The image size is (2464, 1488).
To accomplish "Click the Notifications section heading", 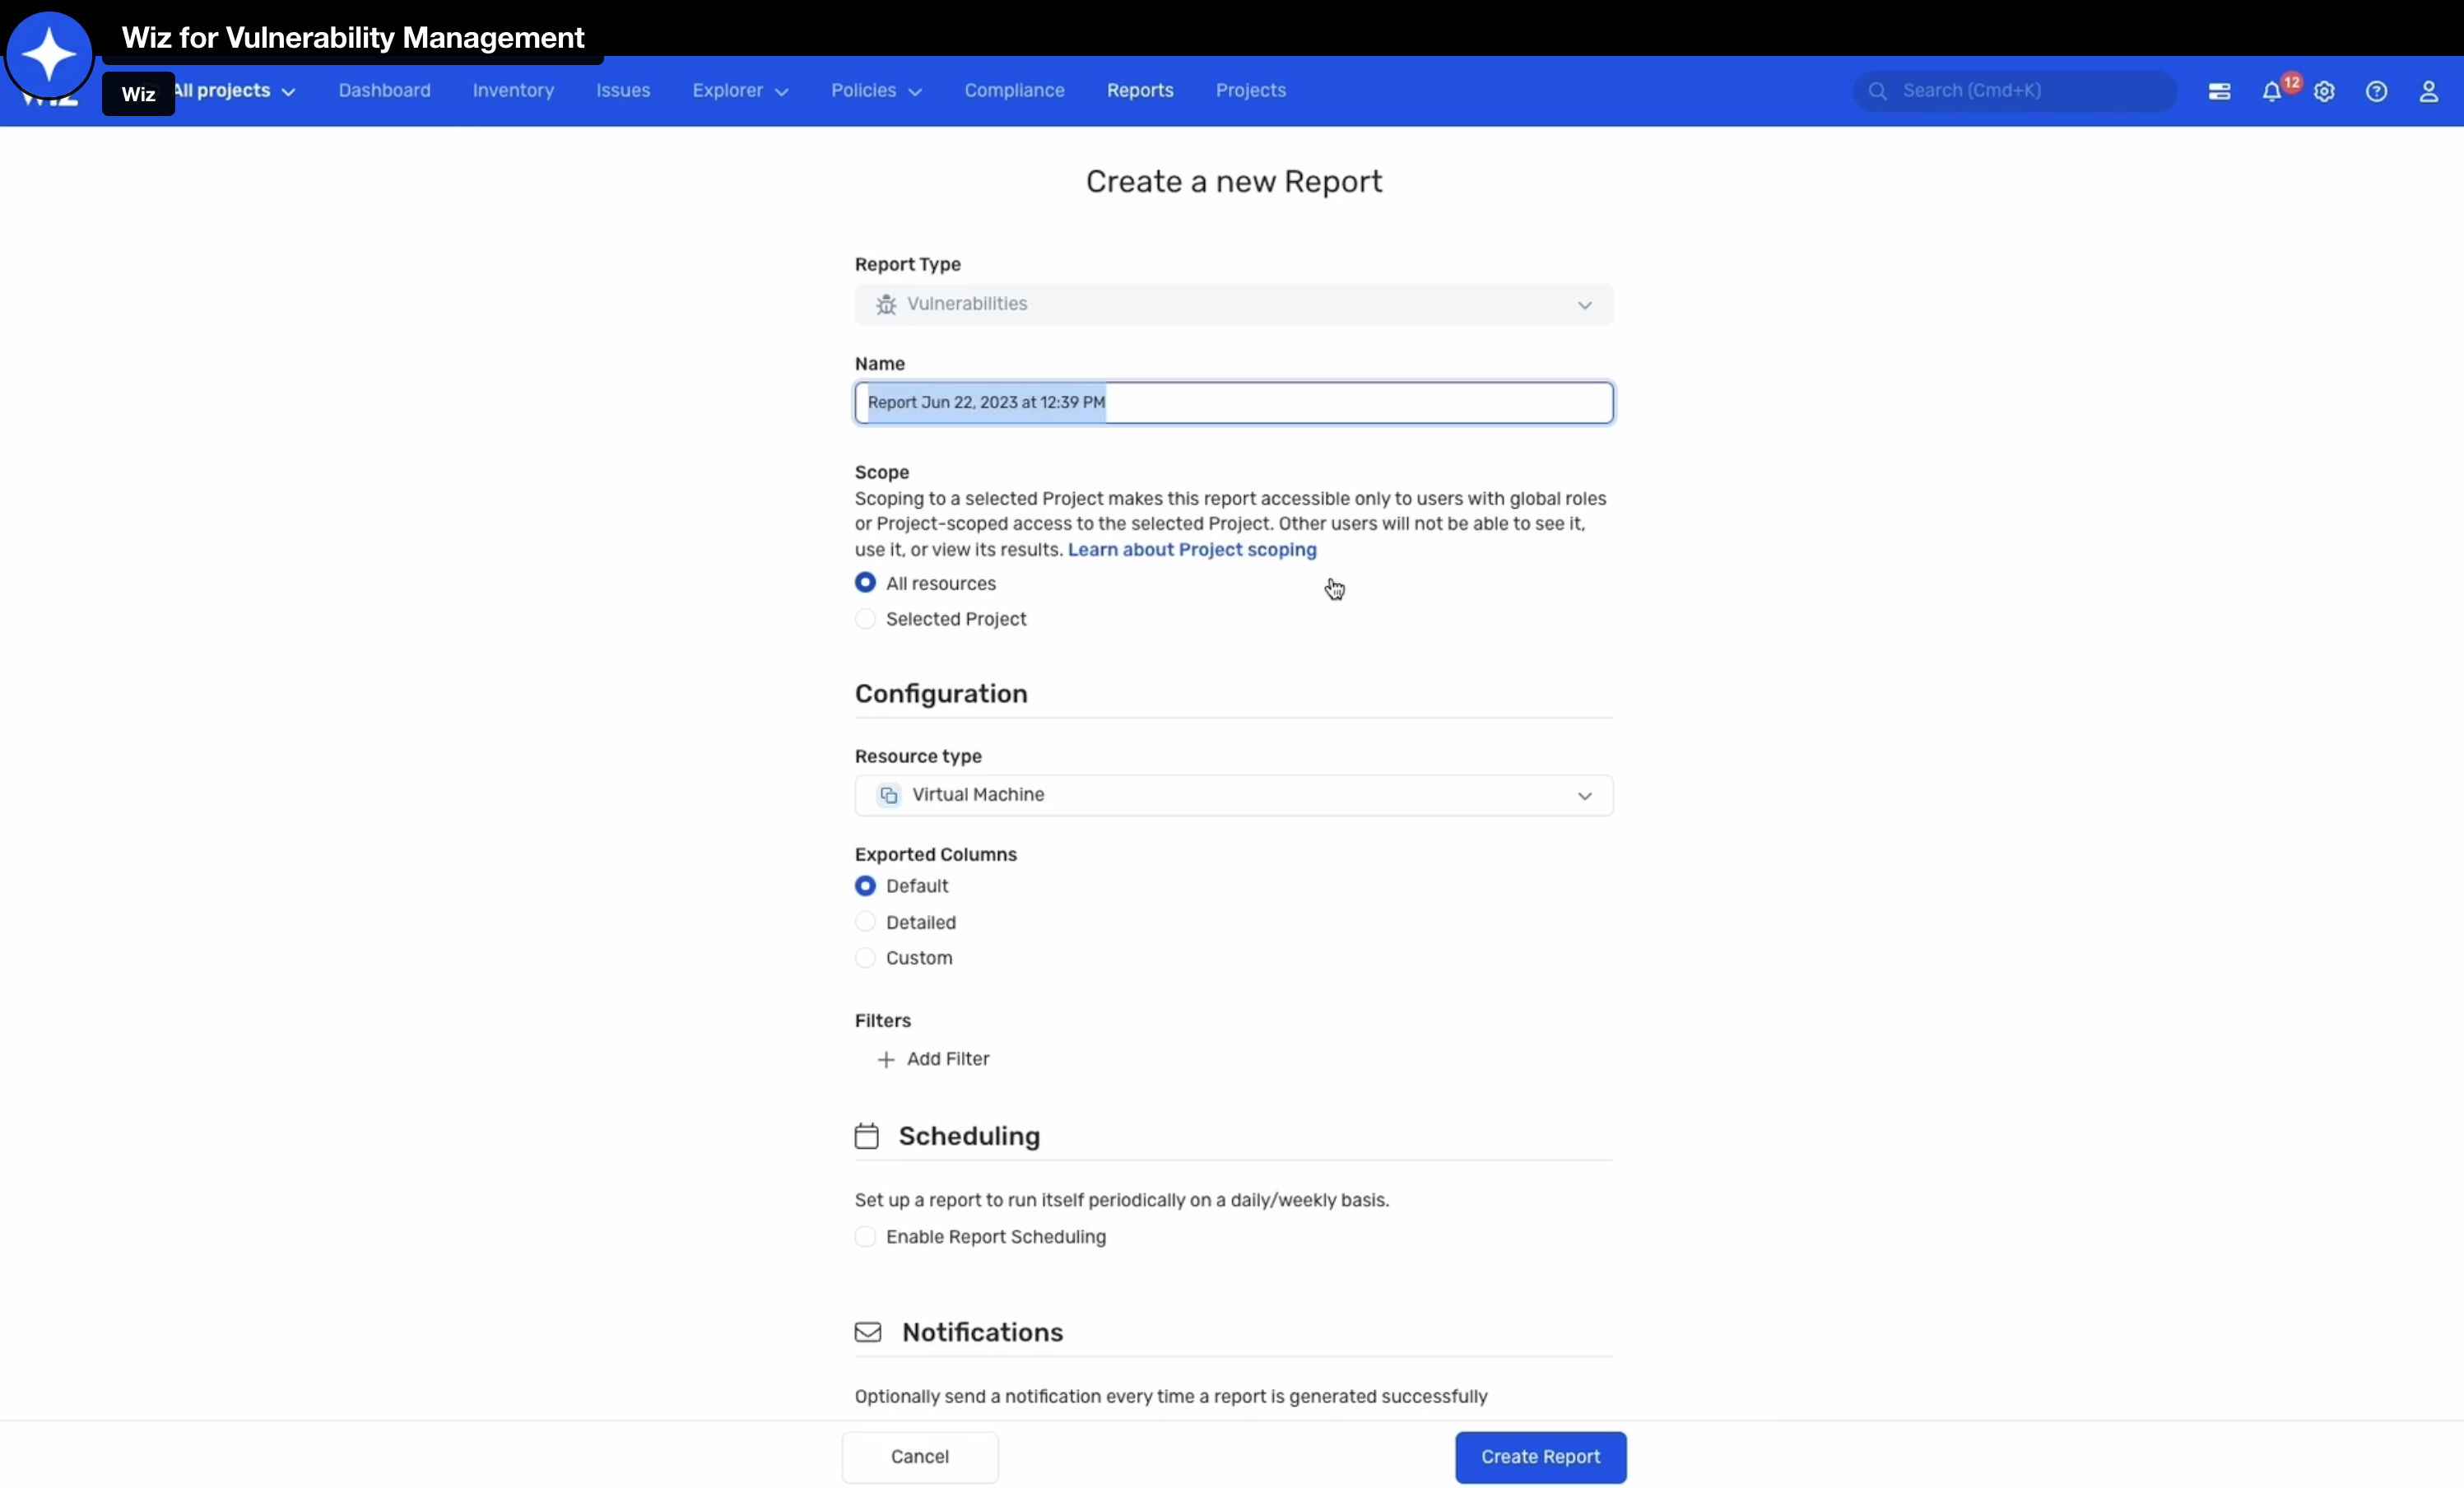I will [x=982, y=1332].
